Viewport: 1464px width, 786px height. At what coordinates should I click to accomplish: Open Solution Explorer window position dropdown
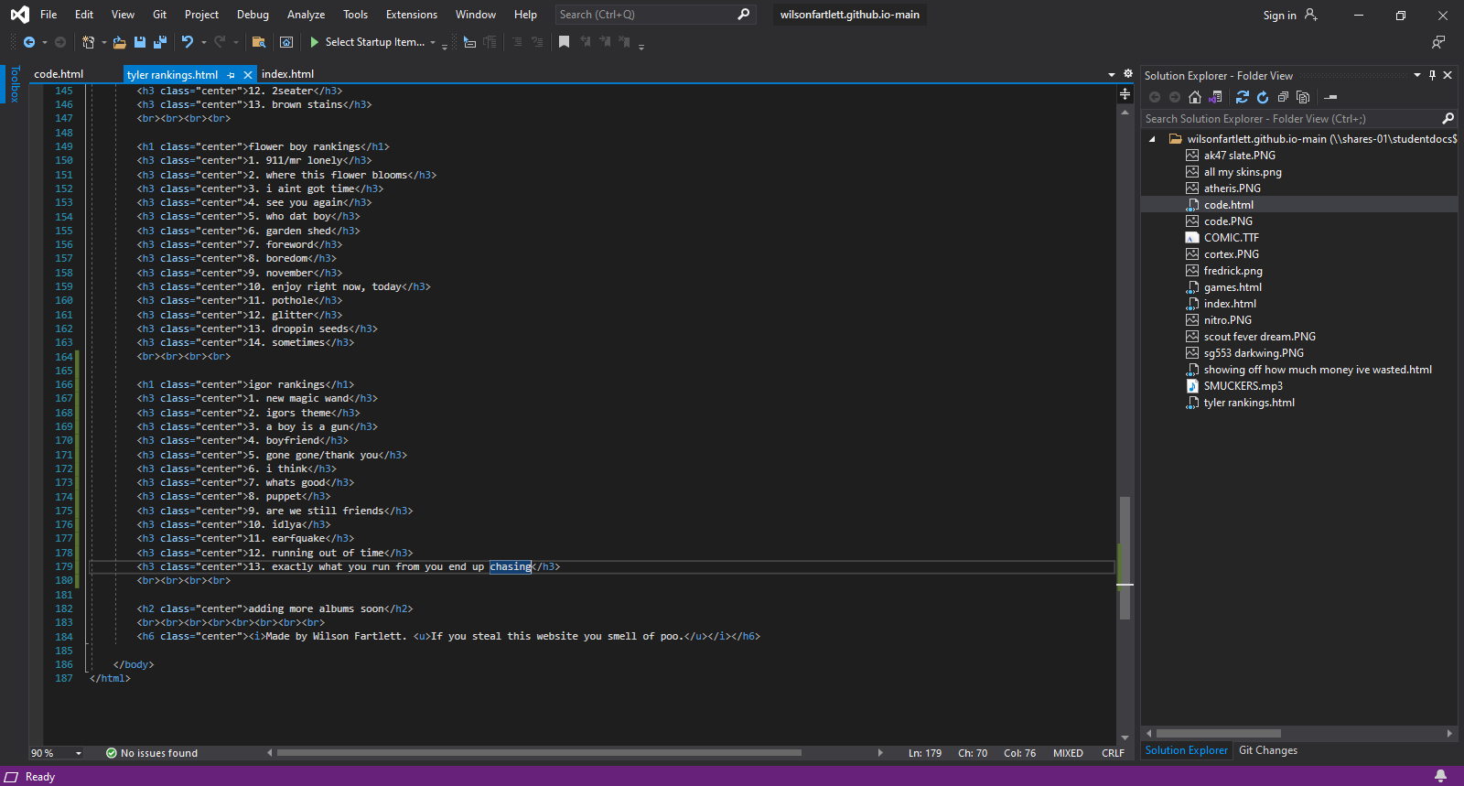pos(1417,75)
